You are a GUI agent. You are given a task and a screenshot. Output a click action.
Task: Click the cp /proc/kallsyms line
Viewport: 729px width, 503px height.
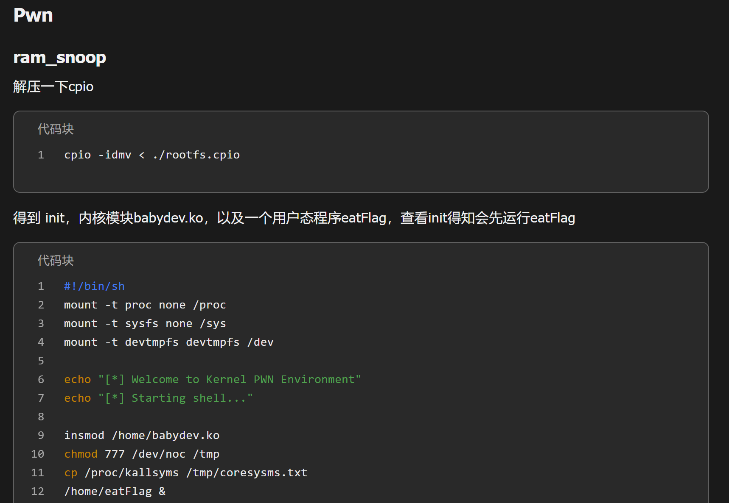(x=185, y=472)
